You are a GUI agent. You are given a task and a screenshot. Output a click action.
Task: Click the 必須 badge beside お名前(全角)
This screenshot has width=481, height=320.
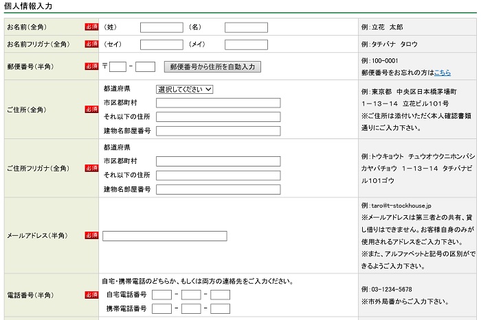91,27
